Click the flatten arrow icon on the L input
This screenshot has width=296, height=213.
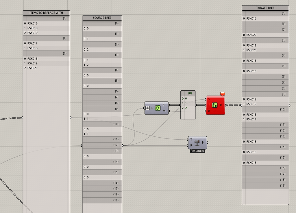pyautogui.click(x=148, y=108)
